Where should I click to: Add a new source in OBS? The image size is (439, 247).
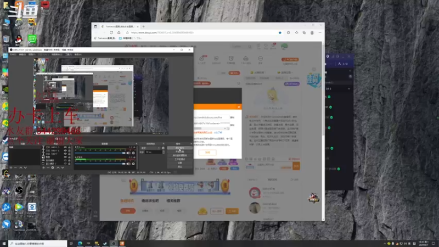point(43,167)
